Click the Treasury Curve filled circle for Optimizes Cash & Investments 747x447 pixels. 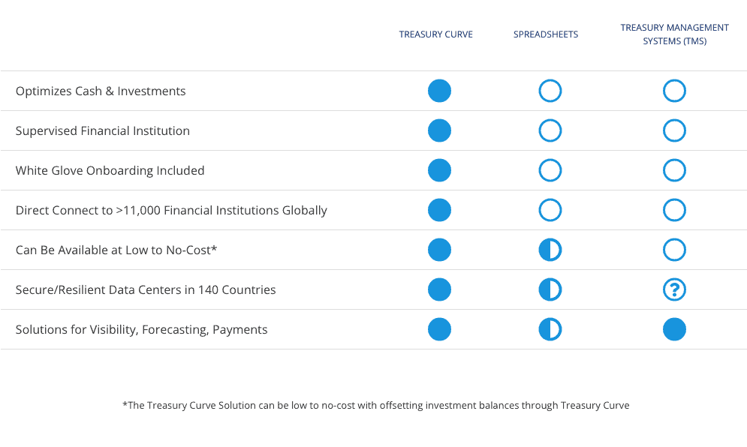(x=439, y=91)
